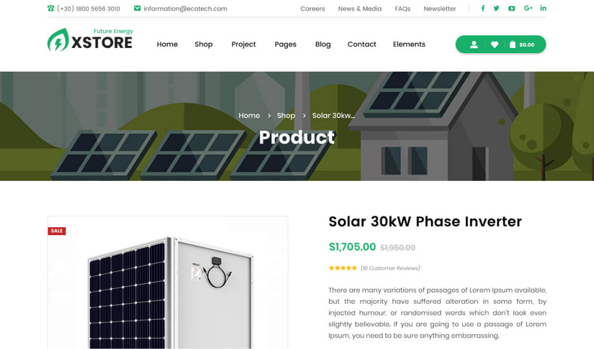This screenshot has width=594, height=349.
Task: Open the News & Media link
Action: click(360, 8)
